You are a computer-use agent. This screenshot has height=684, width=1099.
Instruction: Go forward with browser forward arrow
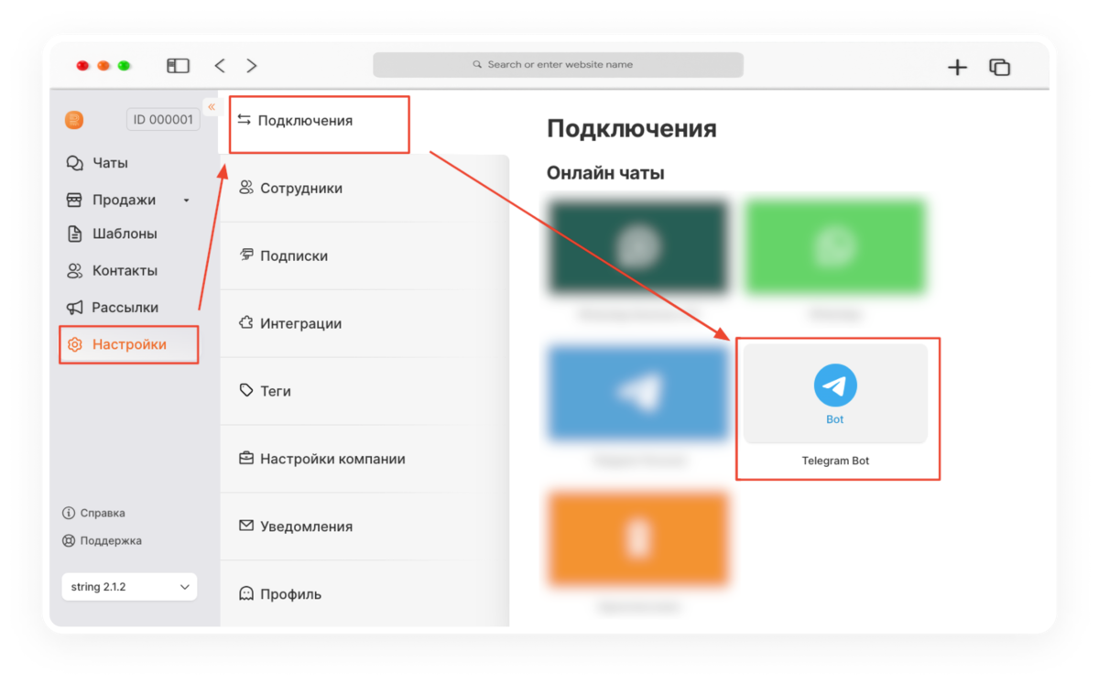click(252, 66)
